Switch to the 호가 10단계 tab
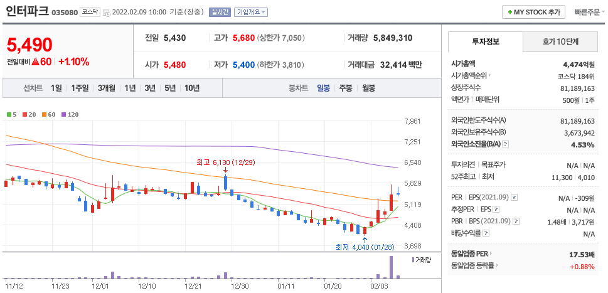 [x=560, y=42]
